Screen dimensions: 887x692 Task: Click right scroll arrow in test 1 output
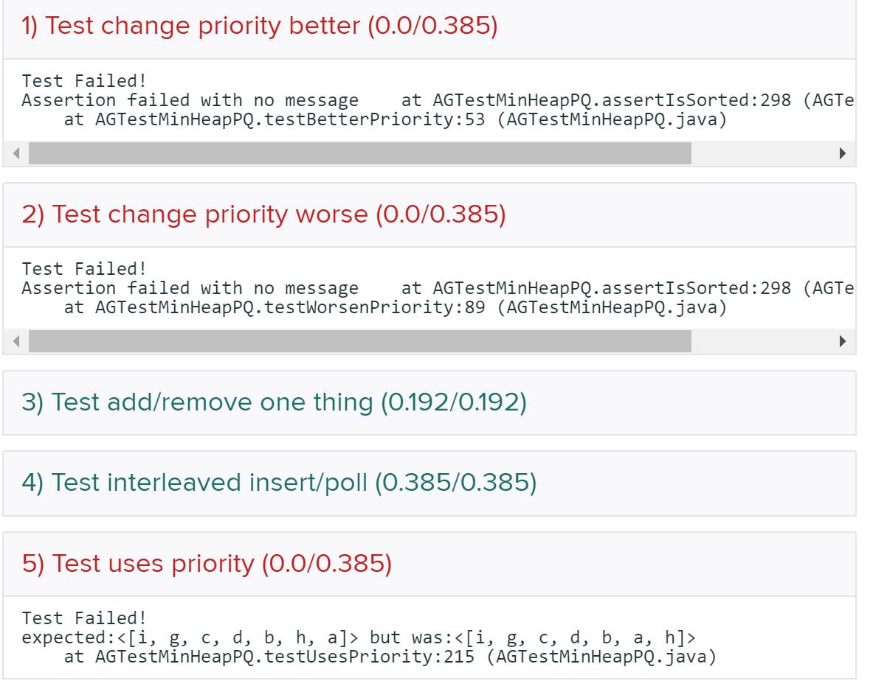pos(843,154)
